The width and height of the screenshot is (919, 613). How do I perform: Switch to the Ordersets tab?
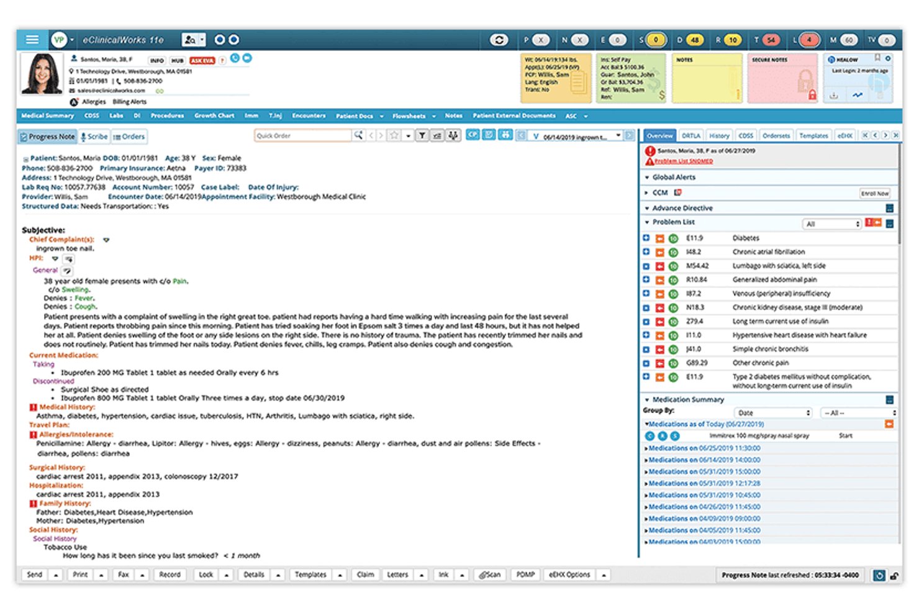[x=776, y=135]
